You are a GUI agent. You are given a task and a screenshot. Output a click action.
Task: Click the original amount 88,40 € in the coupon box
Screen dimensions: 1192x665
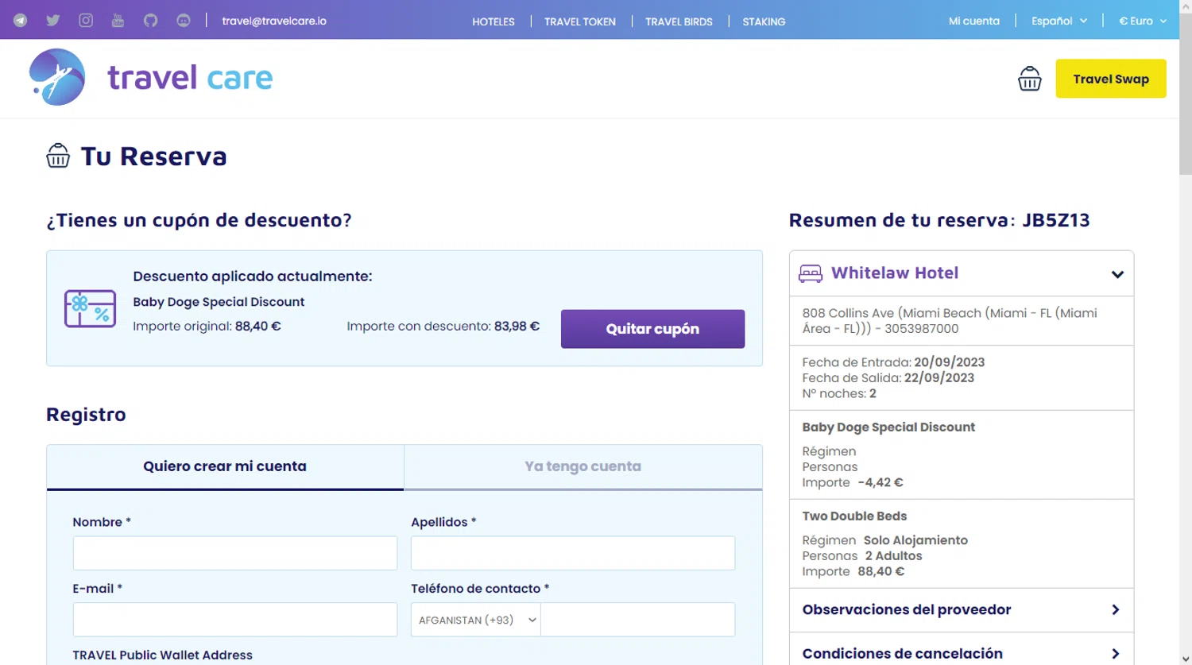(257, 326)
